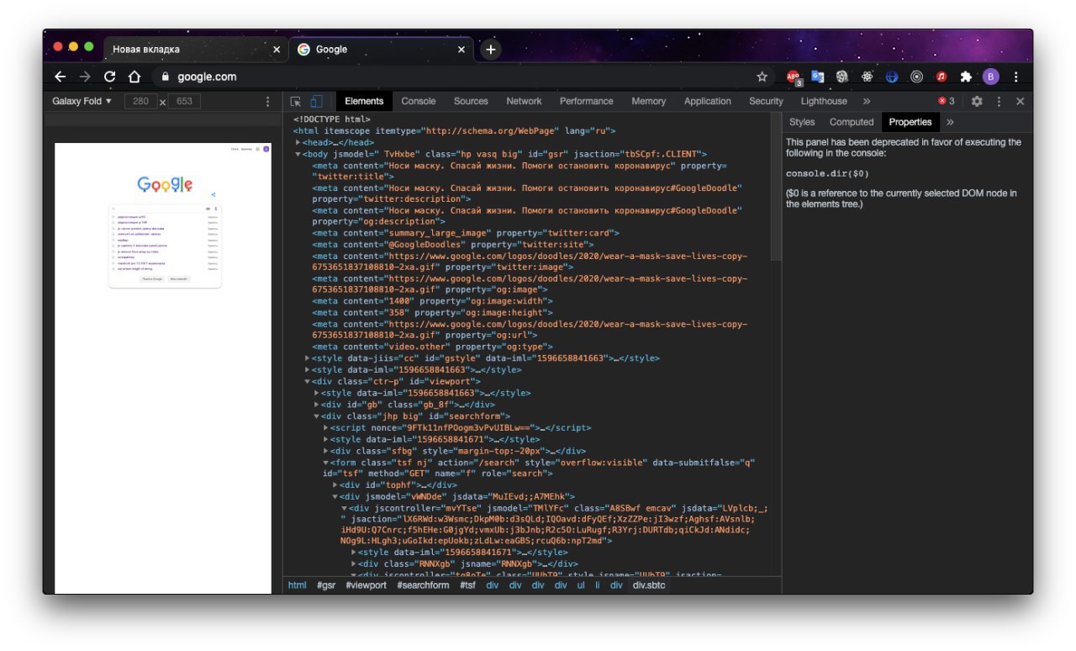This screenshot has width=1076, height=651.
Task: Toggle the device toolbar
Action: pyautogui.click(x=316, y=101)
